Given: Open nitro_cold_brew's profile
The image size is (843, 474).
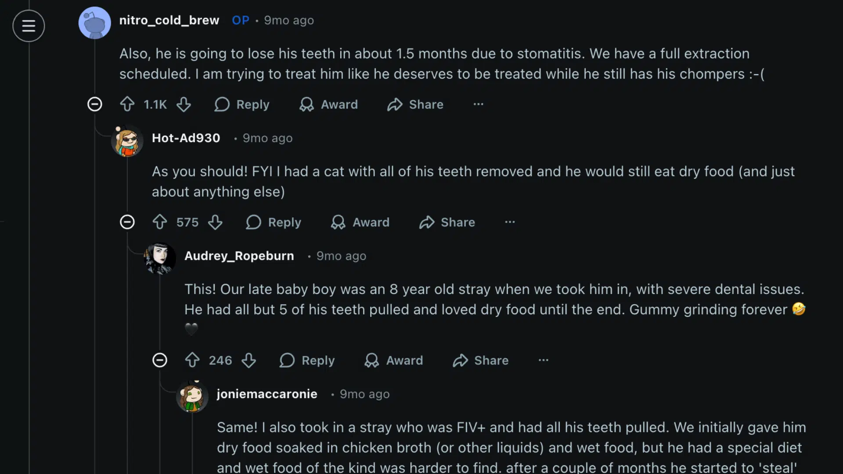Looking at the screenshot, I should coord(169,20).
